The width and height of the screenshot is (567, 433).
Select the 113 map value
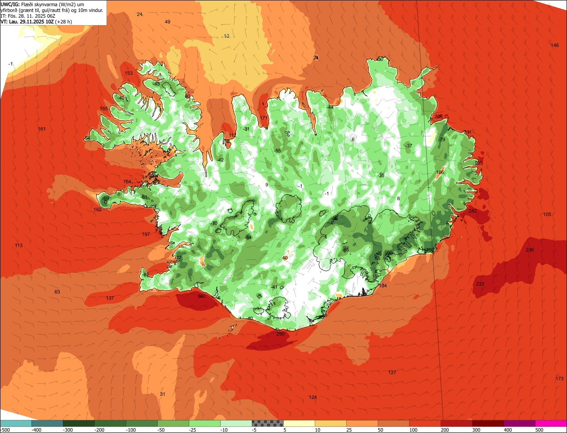[19, 245]
